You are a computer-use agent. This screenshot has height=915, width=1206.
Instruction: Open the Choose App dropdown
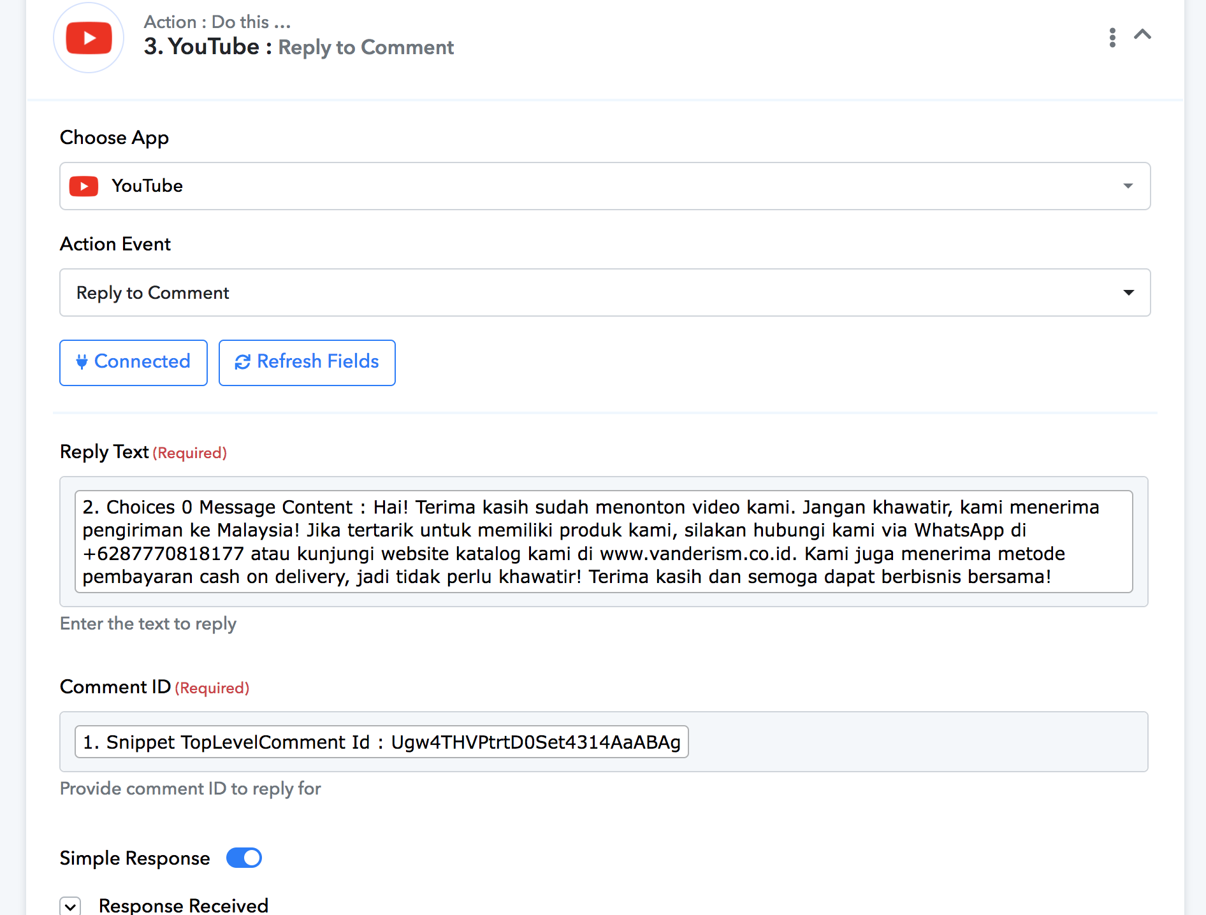point(605,186)
